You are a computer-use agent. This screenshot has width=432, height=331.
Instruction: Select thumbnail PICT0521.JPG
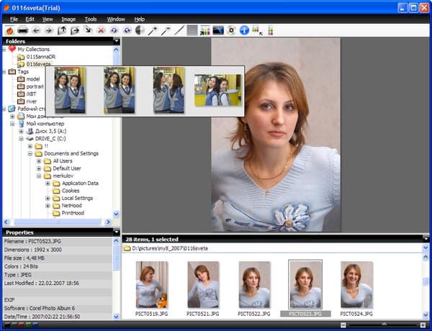click(x=203, y=285)
